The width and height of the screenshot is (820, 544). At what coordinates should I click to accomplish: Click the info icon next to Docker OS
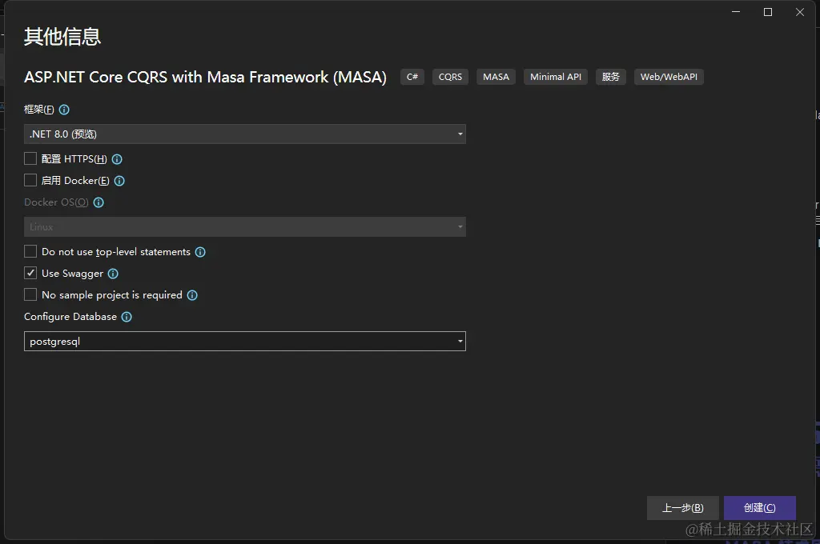98,202
